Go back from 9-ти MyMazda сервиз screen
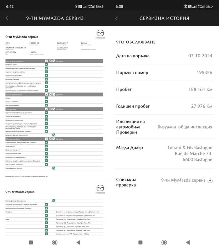Screen dimensions: 219x249 (7, 18)
